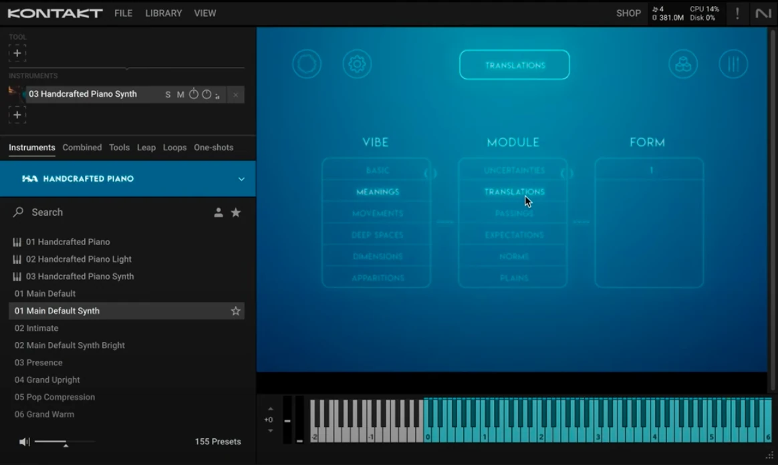The width and height of the screenshot is (778, 465).
Task: Select MEANINGS in the VIBE list
Action: (377, 192)
